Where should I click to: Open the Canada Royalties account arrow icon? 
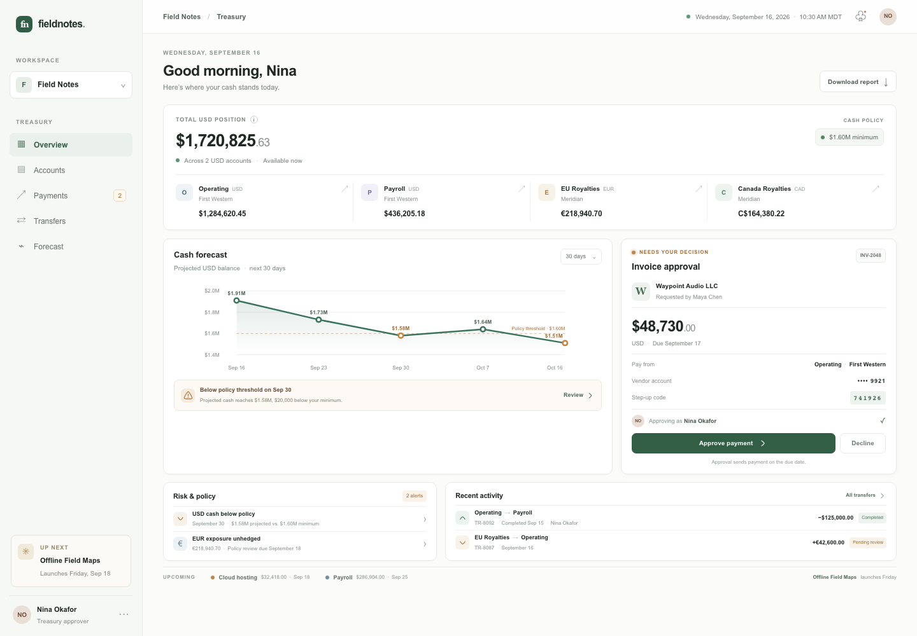click(876, 188)
